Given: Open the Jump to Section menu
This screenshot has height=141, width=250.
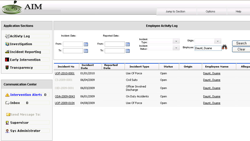Looking at the screenshot, I should (x=175, y=12).
